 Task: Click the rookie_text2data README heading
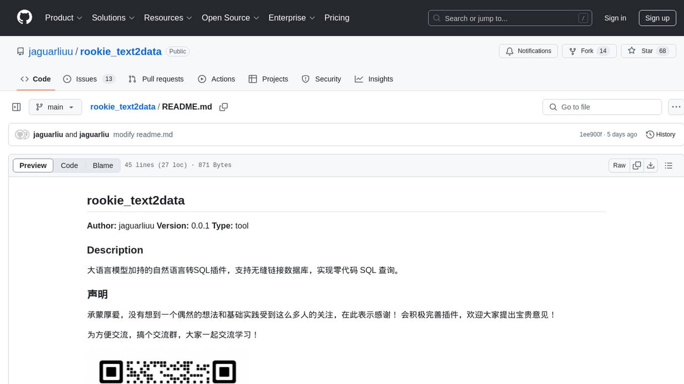tap(136, 200)
